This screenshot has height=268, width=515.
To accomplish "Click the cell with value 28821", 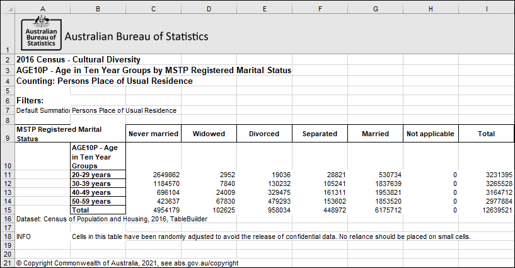I will [x=320, y=175].
